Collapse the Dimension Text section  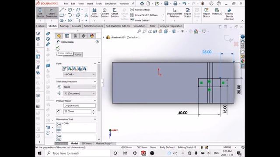(x=95, y=119)
